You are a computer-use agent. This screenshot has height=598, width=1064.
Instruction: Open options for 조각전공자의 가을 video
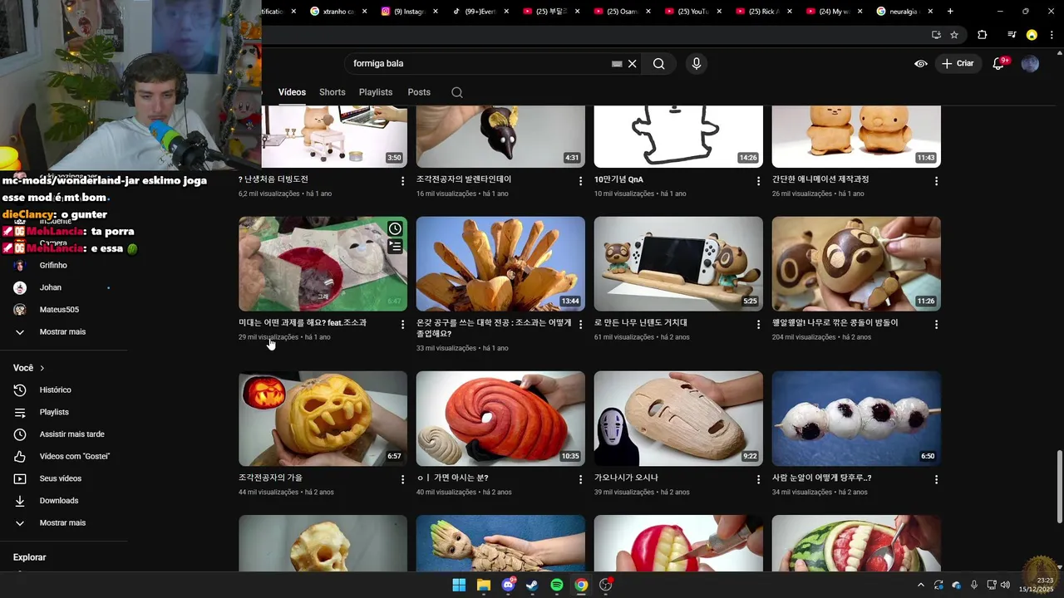tap(402, 479)
